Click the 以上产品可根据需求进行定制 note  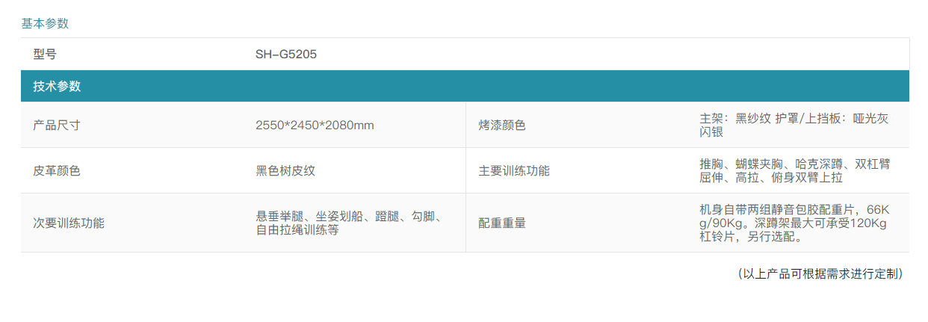pos(820,274)
